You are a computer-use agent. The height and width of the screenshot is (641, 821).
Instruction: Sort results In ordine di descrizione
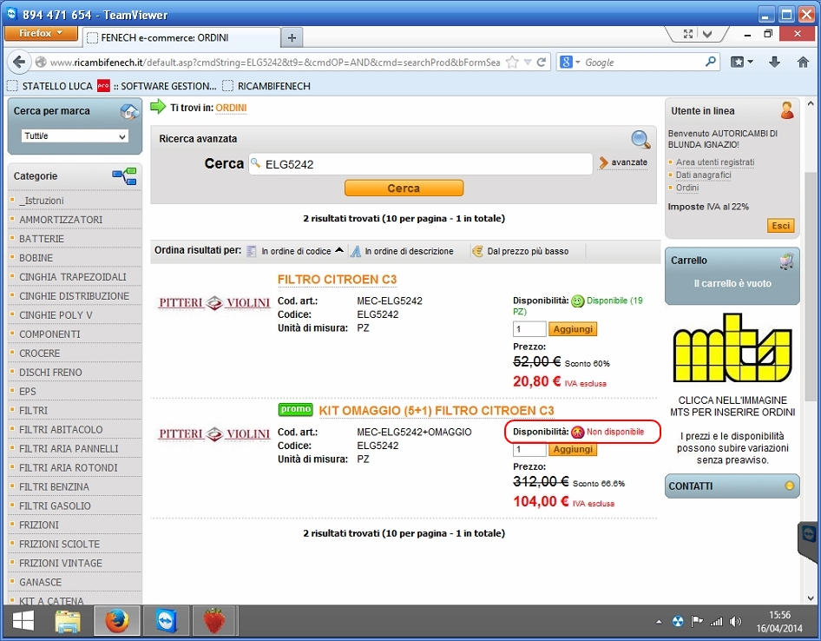402,252
